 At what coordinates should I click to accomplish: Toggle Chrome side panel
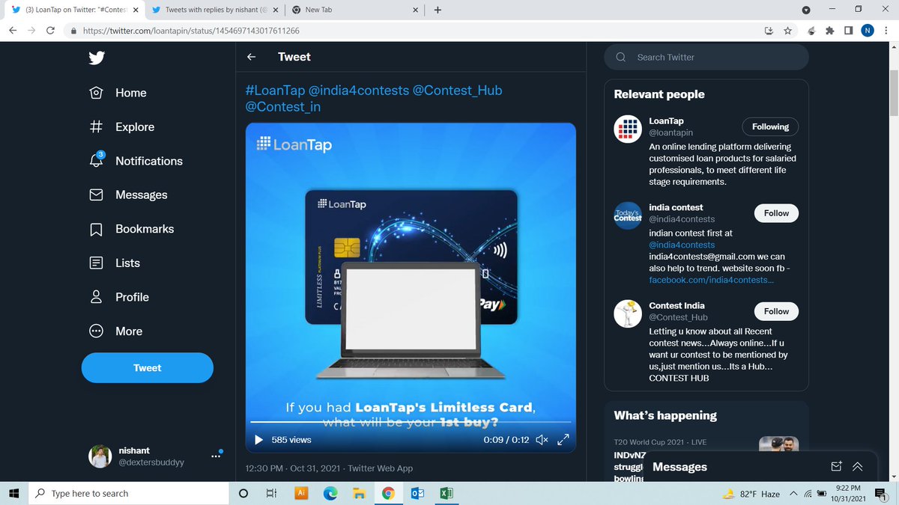click(848, 31)
